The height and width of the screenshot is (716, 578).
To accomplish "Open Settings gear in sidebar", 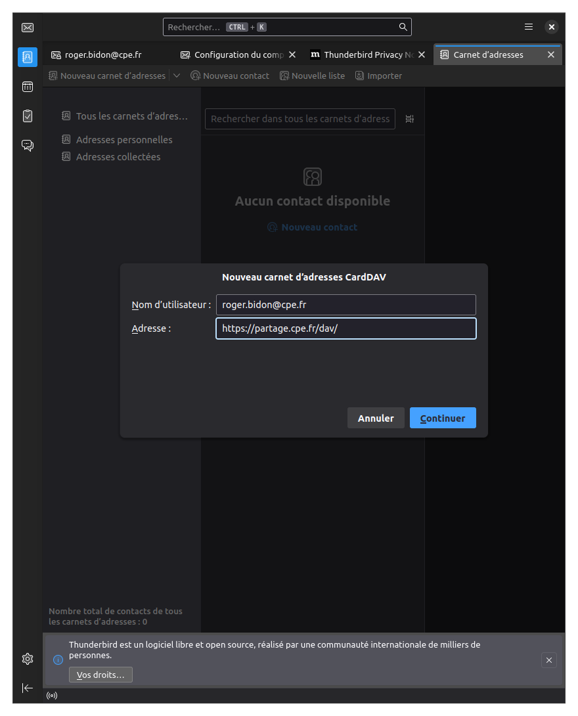I will pos(28,658).
